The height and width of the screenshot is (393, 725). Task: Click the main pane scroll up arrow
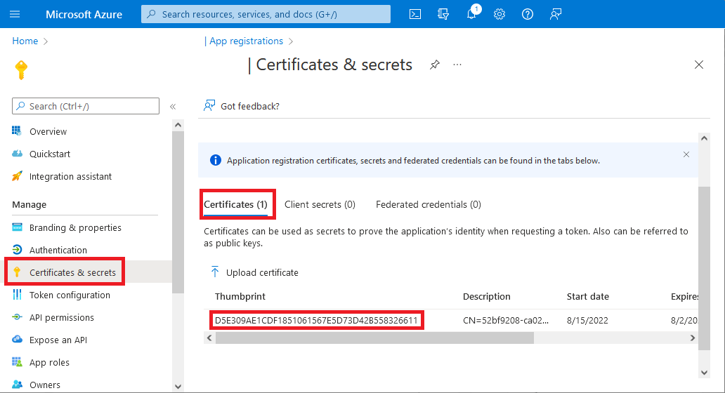tap(704, 138)
